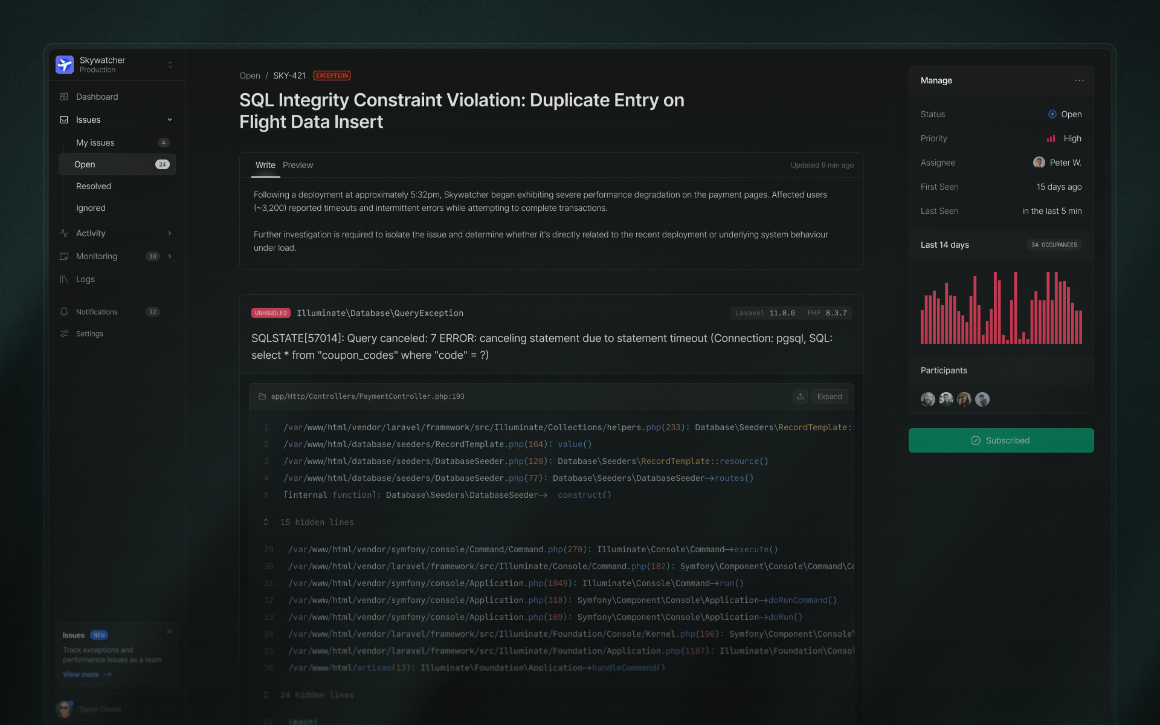
Task: Click the Skywatcher airplane logo icon
Action: 65,64
